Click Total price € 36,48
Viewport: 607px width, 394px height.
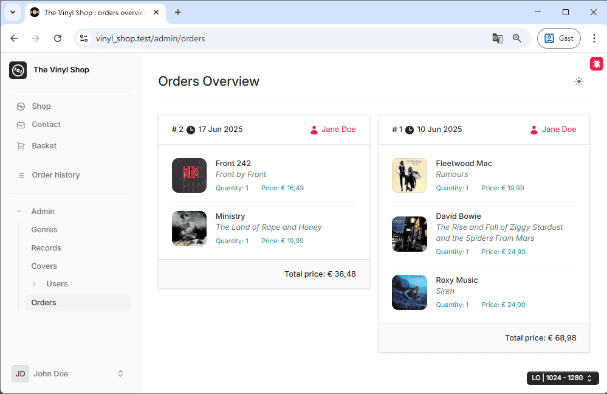coord(320,274)
